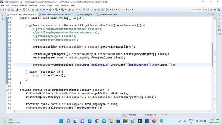Run the program with green Run icon

point(50,10)
